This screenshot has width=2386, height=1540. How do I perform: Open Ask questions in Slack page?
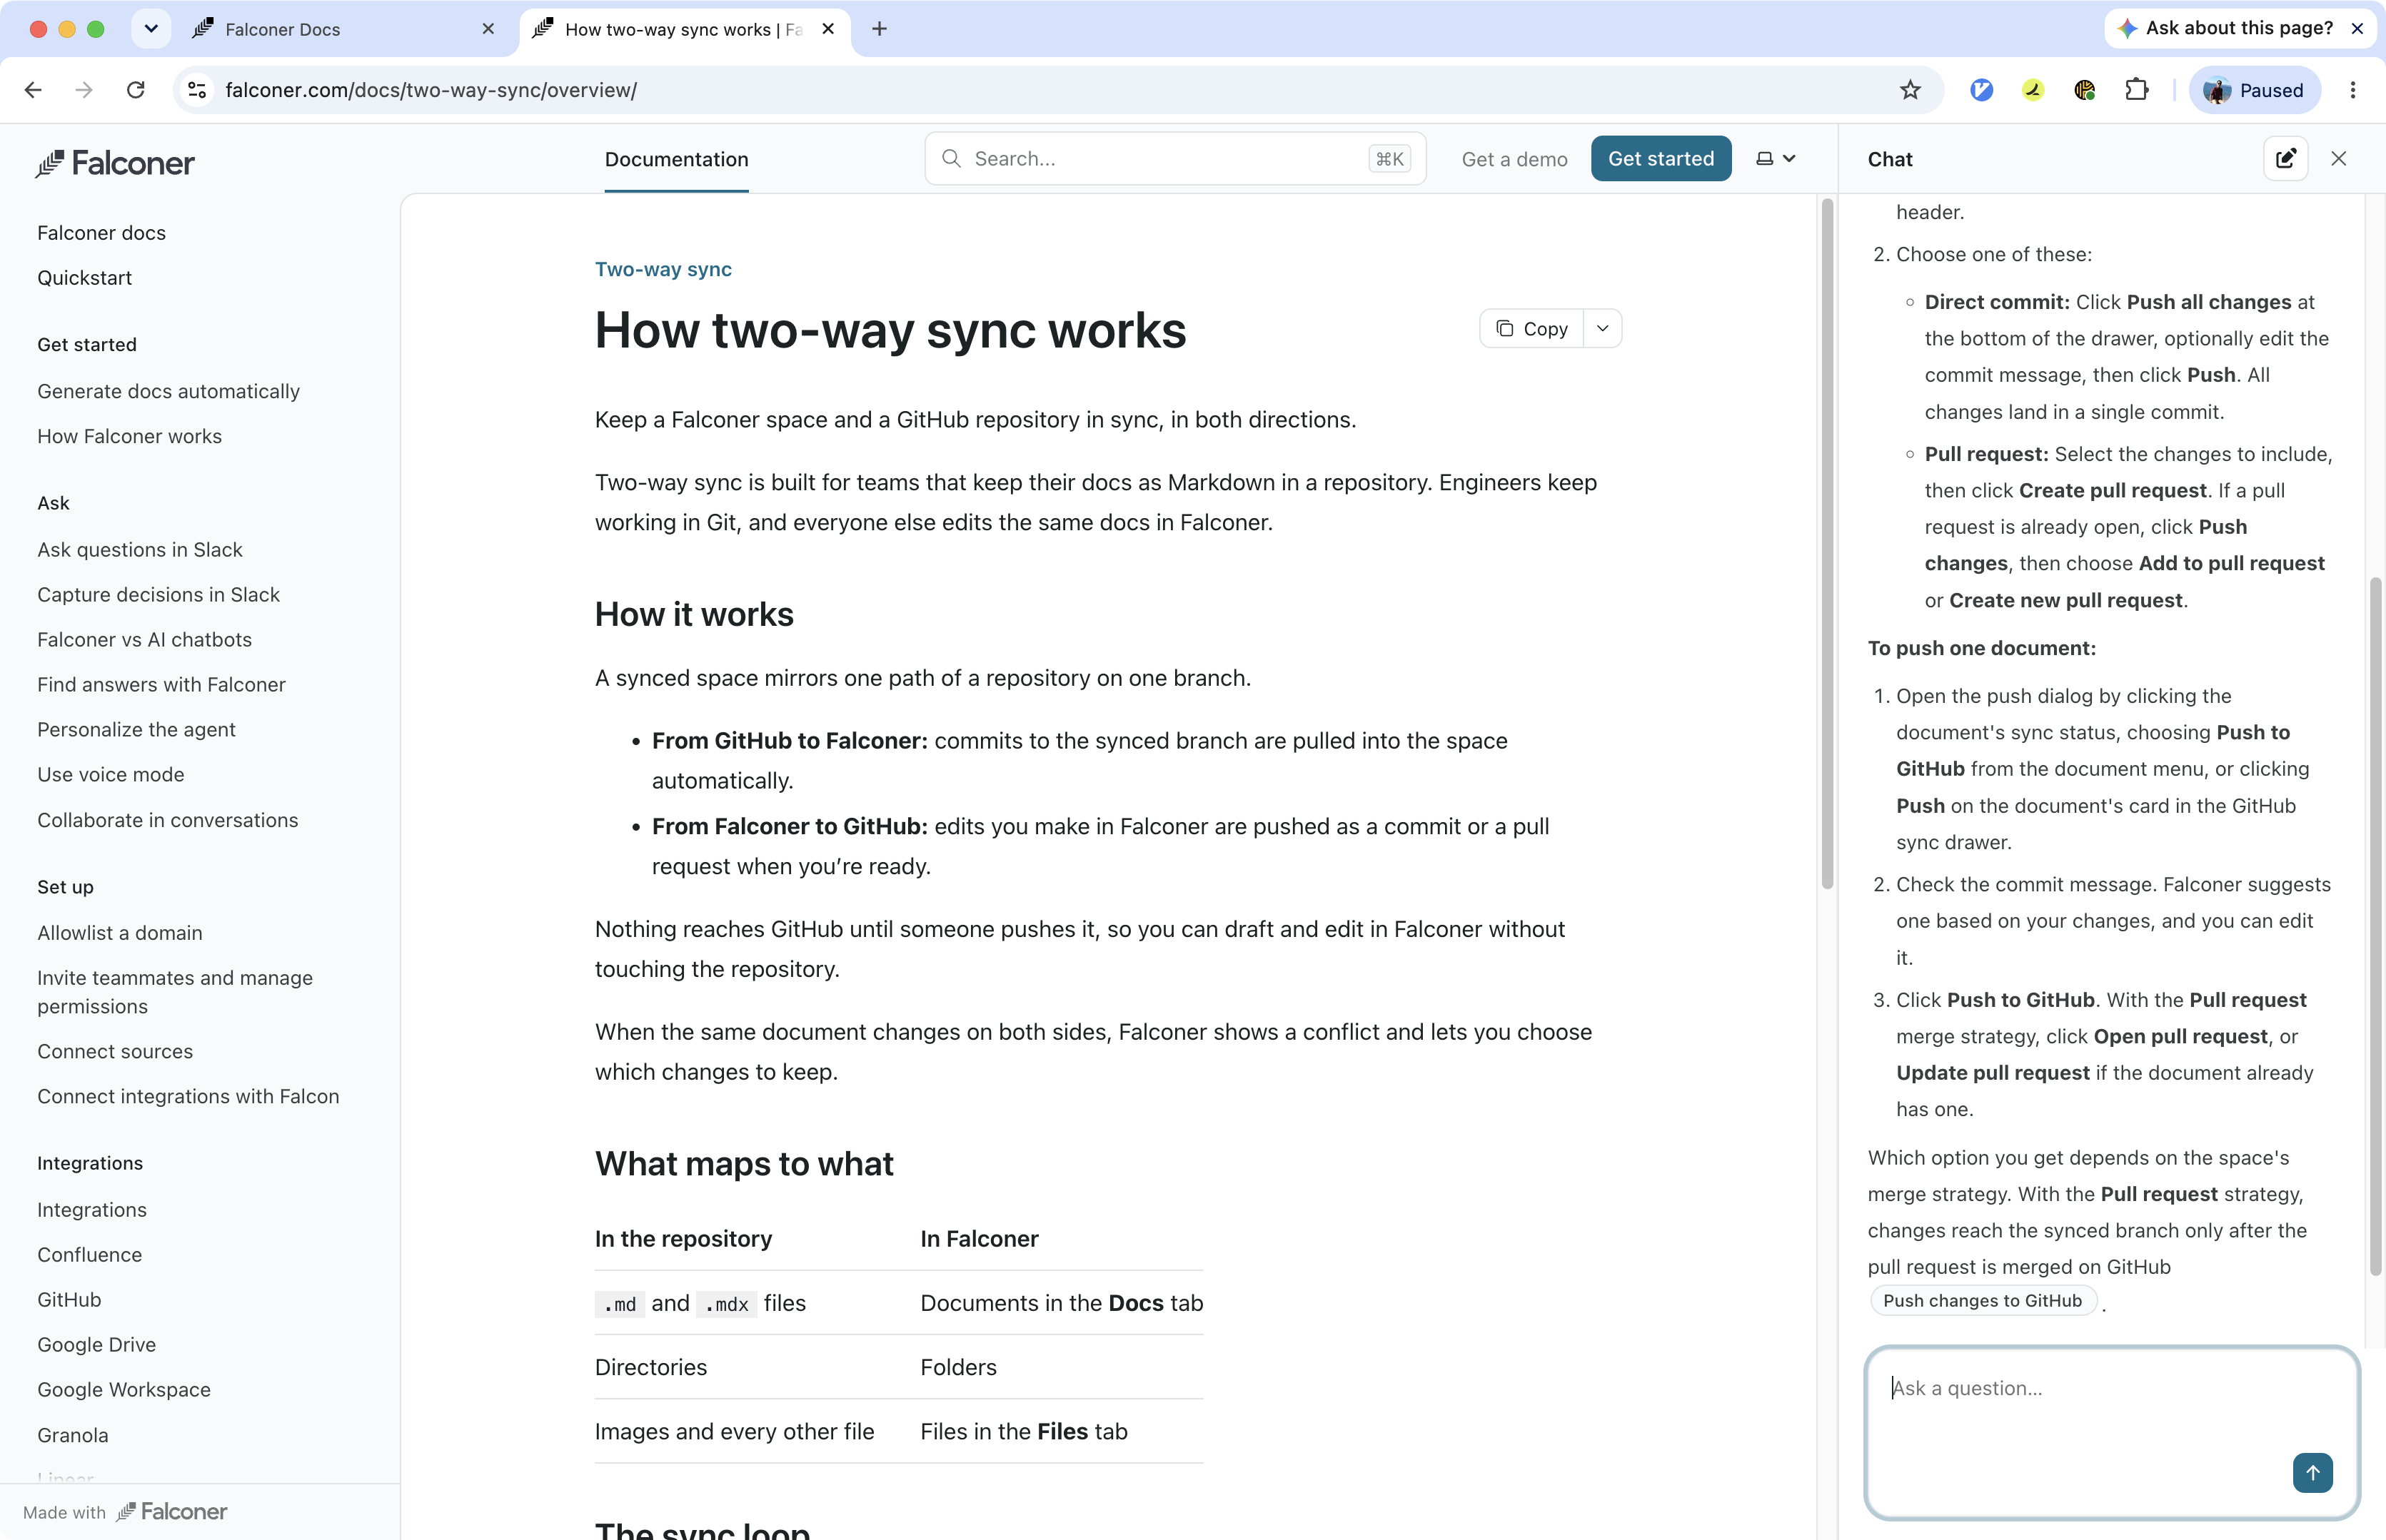140,550
